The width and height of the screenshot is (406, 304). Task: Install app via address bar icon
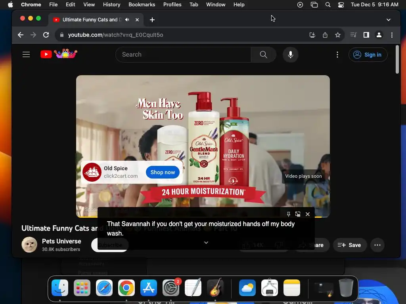[312, 35]
